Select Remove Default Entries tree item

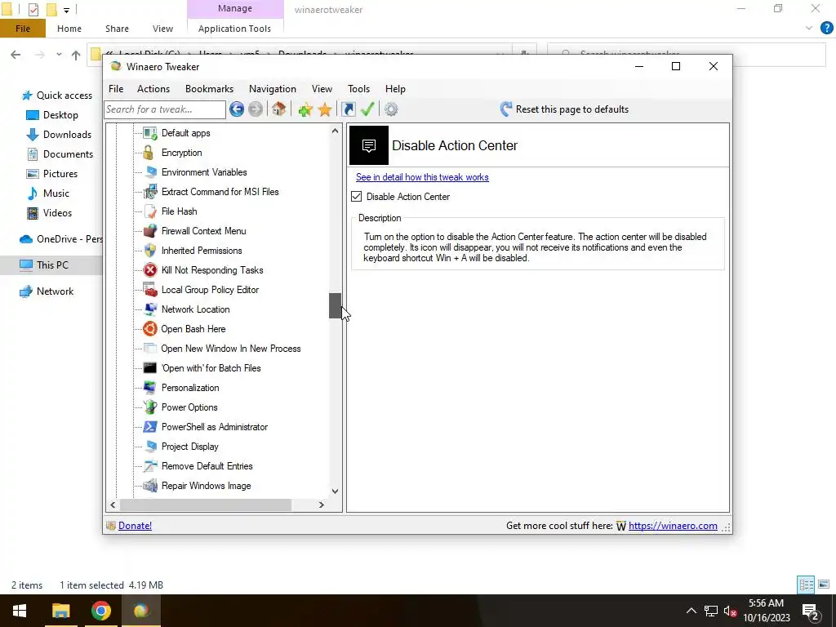coord(207,466)
